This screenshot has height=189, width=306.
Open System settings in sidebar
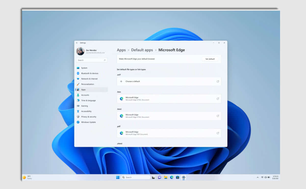pyautogui.click(x=92, y=68)
